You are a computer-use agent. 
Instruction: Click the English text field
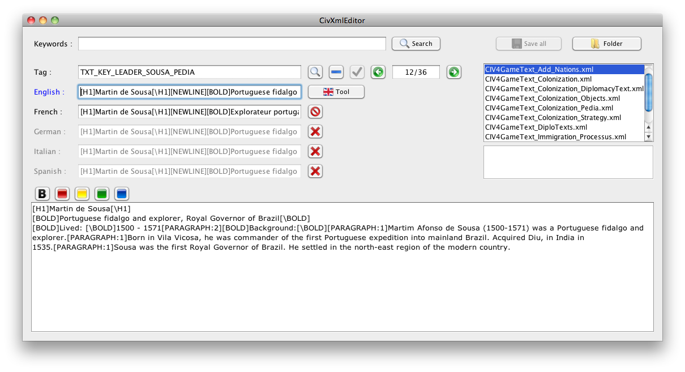190,92
